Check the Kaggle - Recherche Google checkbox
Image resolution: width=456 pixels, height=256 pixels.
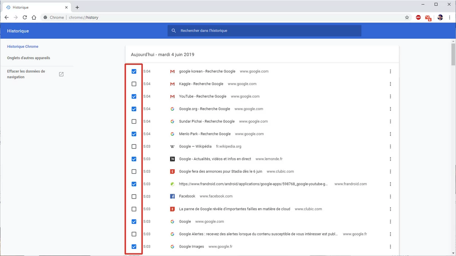point(134,84)
